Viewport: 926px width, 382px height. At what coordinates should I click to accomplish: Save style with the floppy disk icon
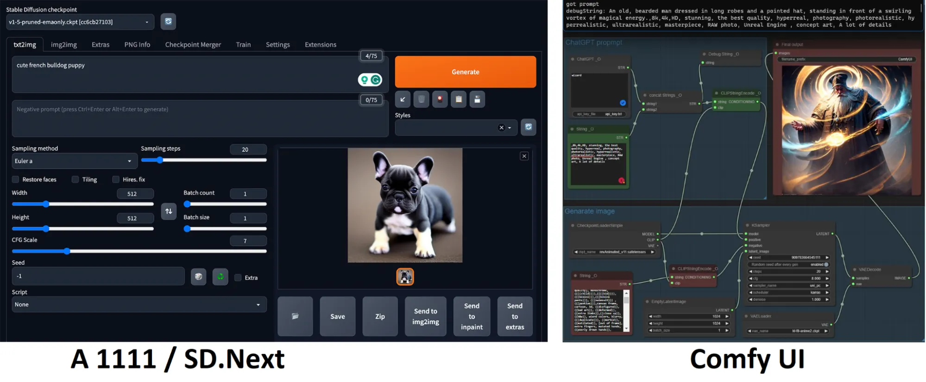[x=477, y=99]
